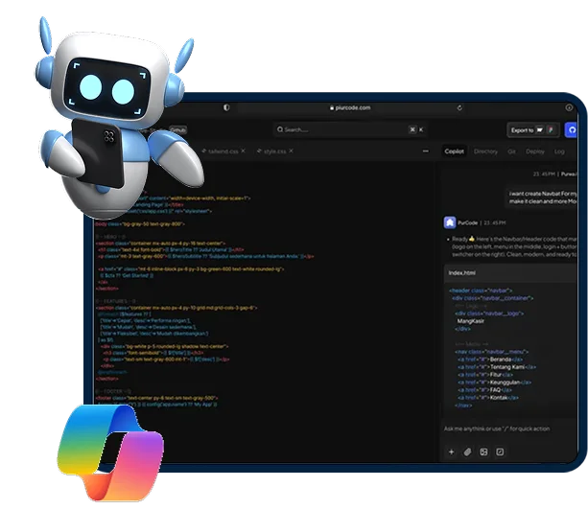Viewport: 588px width, 510px height.
Task: Click the PurCode avatar icon in chat
Action: tap(450, 222)
